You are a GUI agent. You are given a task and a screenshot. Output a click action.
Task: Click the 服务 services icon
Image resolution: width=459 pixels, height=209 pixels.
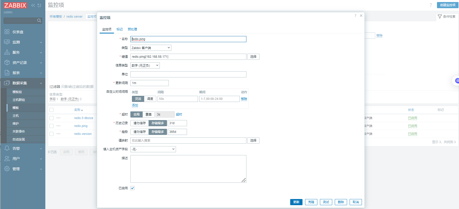click(x=7, y=52)
